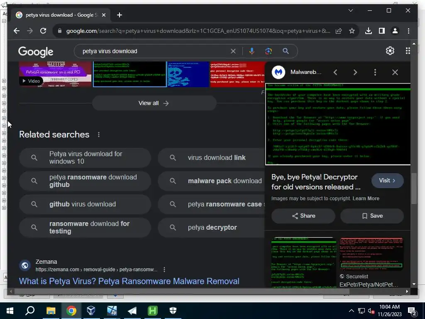Click View all images button

(154, 103)
